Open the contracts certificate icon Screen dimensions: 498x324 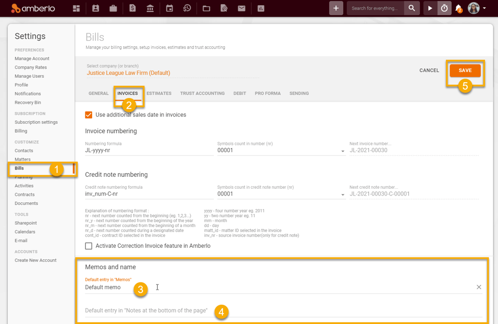coord(224,9)
